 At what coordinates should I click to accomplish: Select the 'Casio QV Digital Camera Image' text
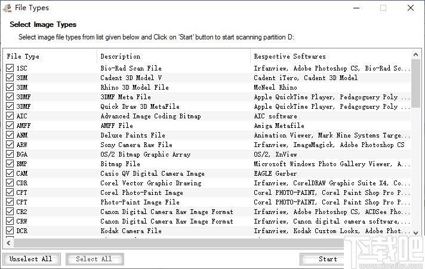point(152,173)
